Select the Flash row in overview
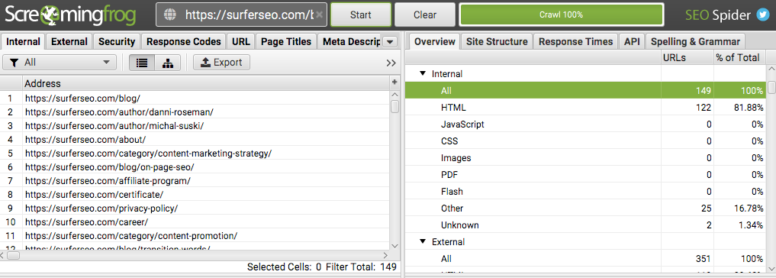Image resolution: width=776 pixels, height=278 pixels. tap(585, 191)
